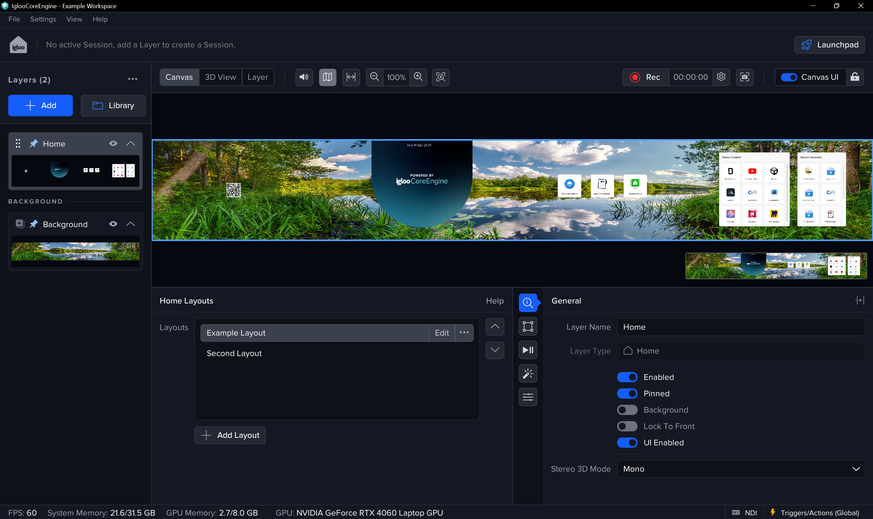Click the Layer Name input field
Screen dimensions: 873x519
coord(740,327)
